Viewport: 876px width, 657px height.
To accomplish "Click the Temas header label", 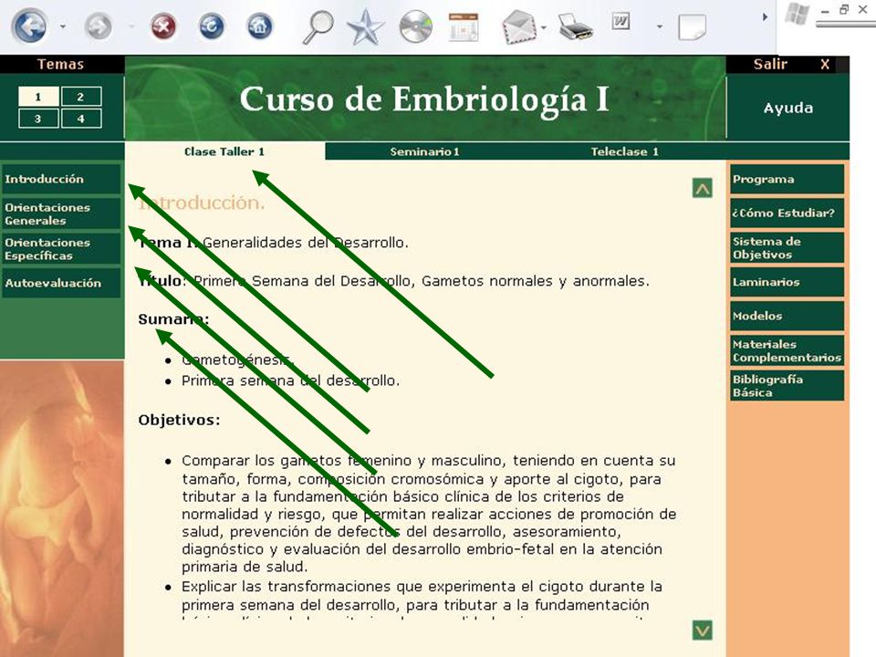I will pyautogui.click(x=60, y=64).
